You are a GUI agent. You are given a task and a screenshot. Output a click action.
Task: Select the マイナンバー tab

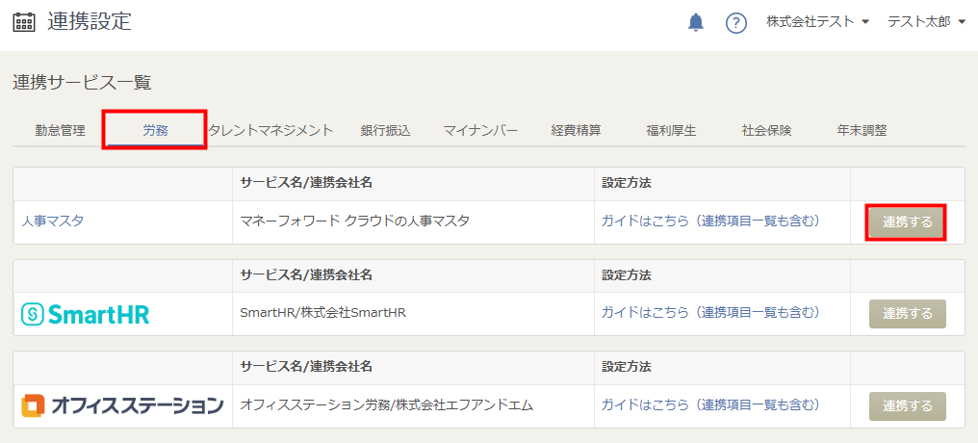tap(480, 130)
